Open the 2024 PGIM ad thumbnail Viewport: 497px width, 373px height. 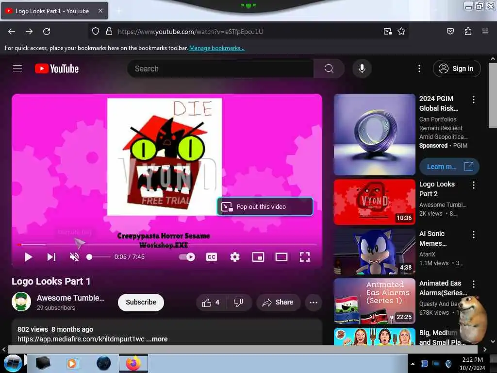tap(375, 135)
